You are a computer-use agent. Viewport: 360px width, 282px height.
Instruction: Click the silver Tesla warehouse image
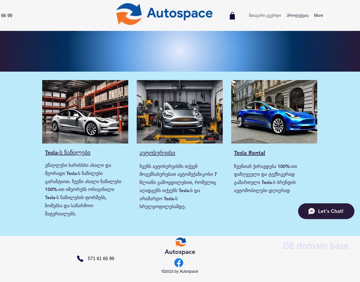click(85, 112)
